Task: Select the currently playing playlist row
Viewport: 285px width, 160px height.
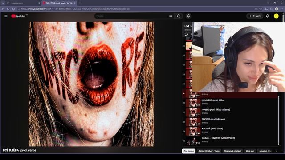Action: click(x=230, y=94)
